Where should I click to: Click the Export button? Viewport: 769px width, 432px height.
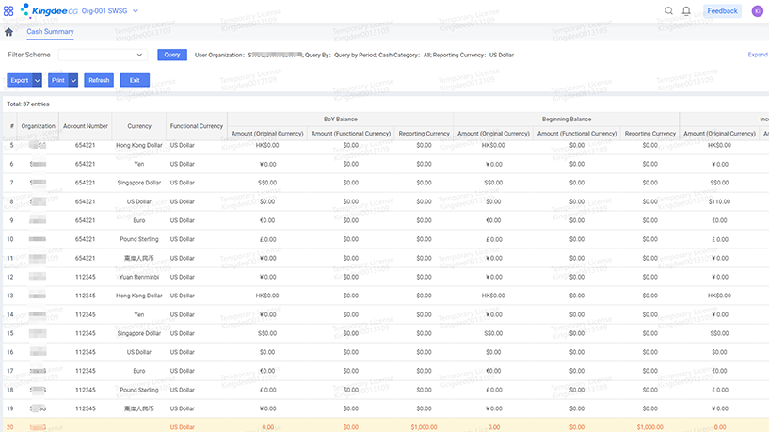[x=19, y=80]
